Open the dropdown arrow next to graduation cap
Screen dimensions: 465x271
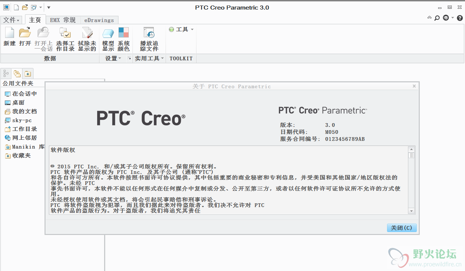[452, 18]
